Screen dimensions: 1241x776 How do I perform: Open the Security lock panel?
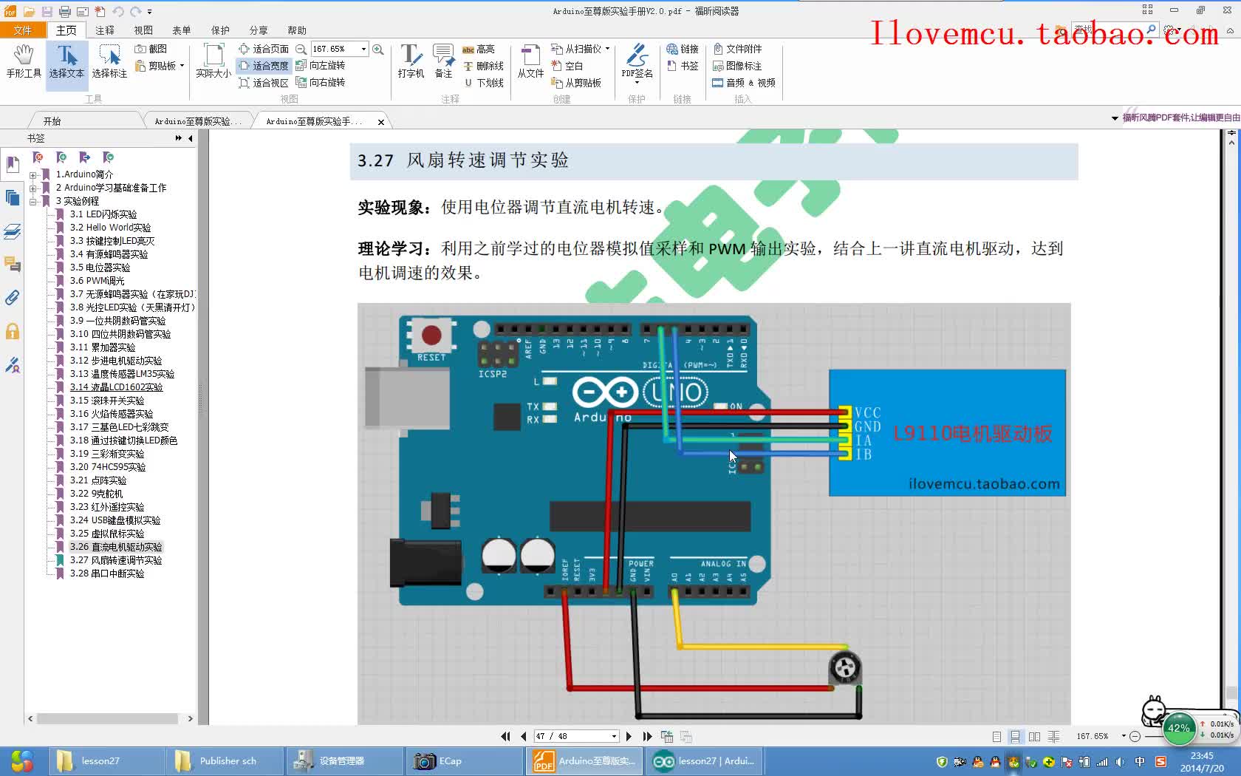point(12,331)
